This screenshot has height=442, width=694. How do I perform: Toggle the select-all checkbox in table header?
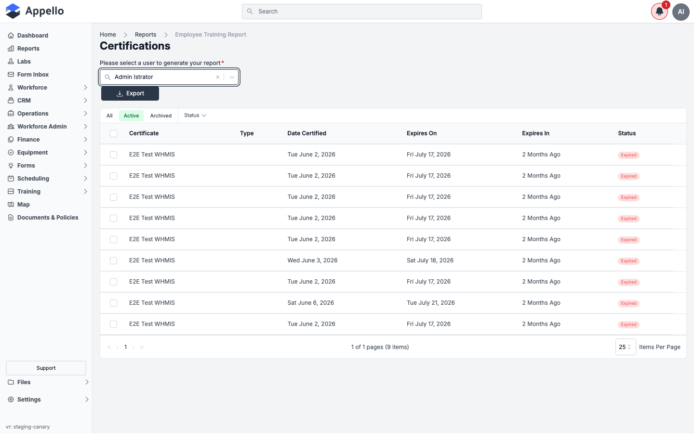114,134
